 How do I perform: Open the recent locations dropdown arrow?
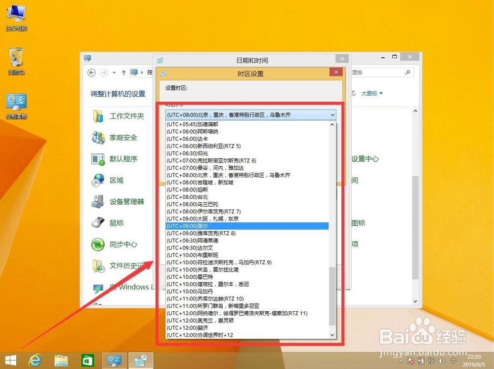(114, 73)
